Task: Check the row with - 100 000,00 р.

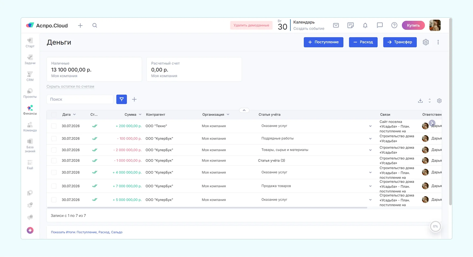Action: 54,138
